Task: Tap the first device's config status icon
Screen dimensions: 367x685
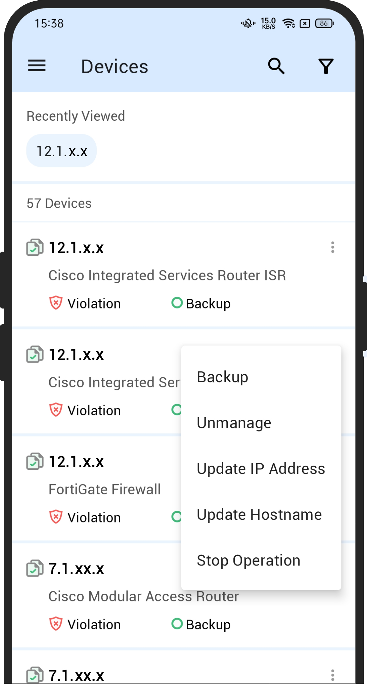Action: [34, 247]
